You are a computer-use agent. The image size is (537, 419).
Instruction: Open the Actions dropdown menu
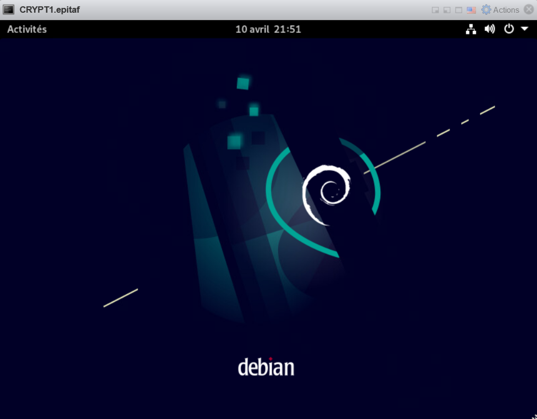506,10
